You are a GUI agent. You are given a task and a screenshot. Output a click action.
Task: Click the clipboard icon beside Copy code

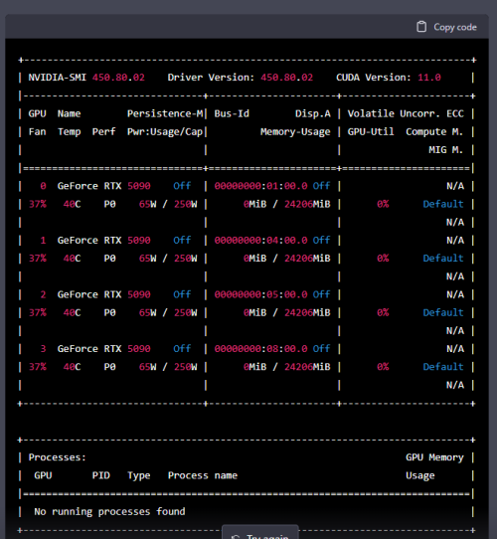(x=421, y=27)
